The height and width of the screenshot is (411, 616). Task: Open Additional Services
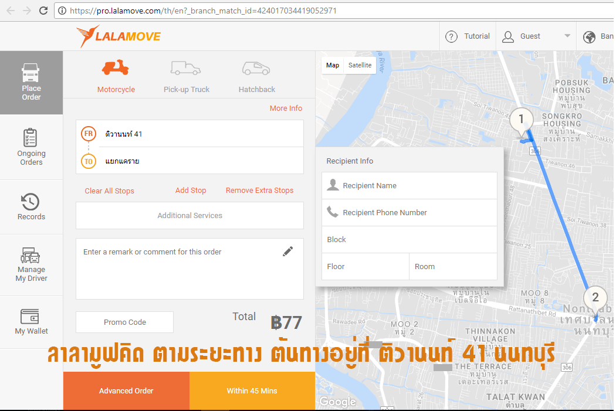pos(189,216)
